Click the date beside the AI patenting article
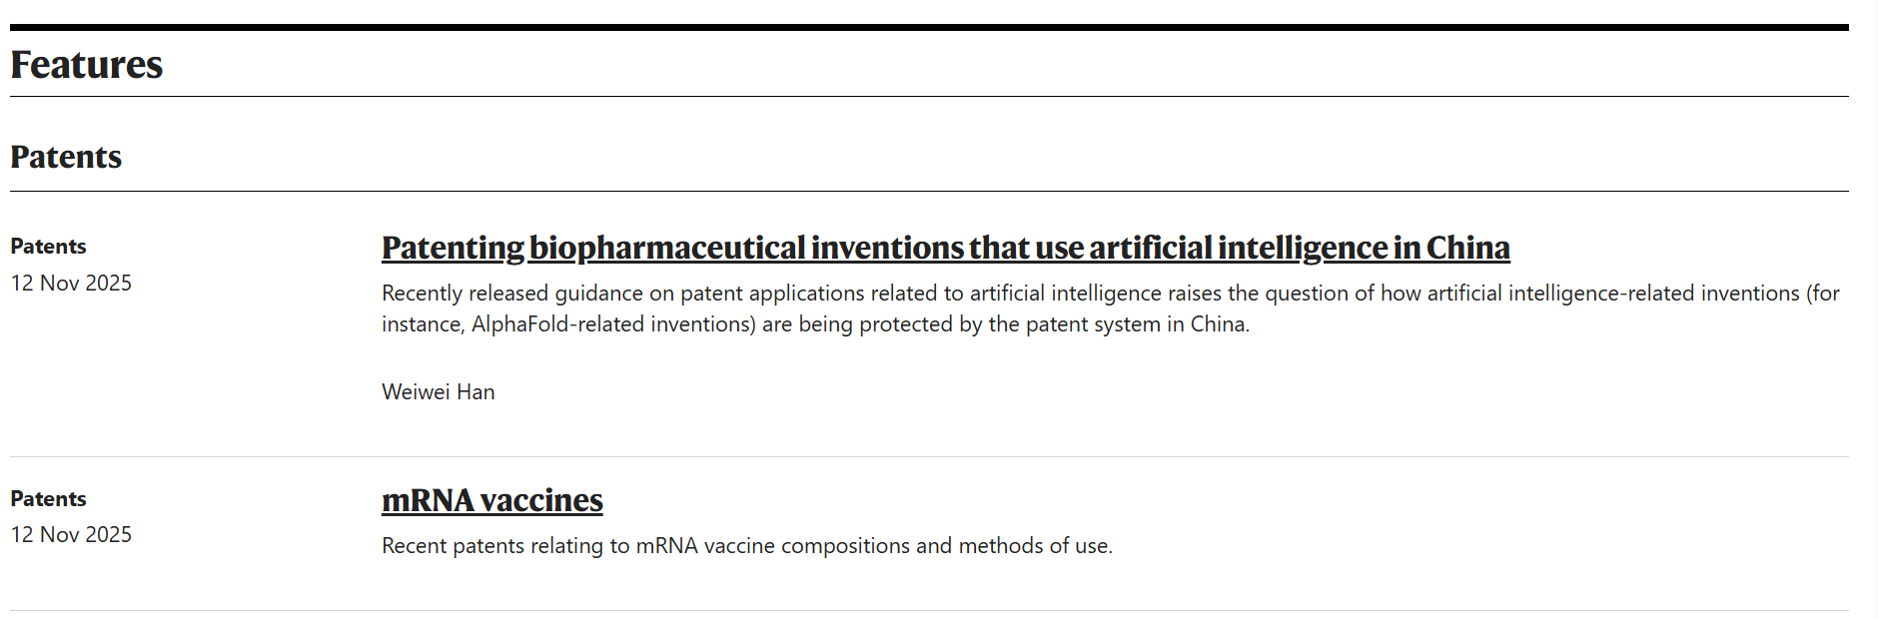The height and width of the screenshot is (619, 1878). [x=71, y=284]
